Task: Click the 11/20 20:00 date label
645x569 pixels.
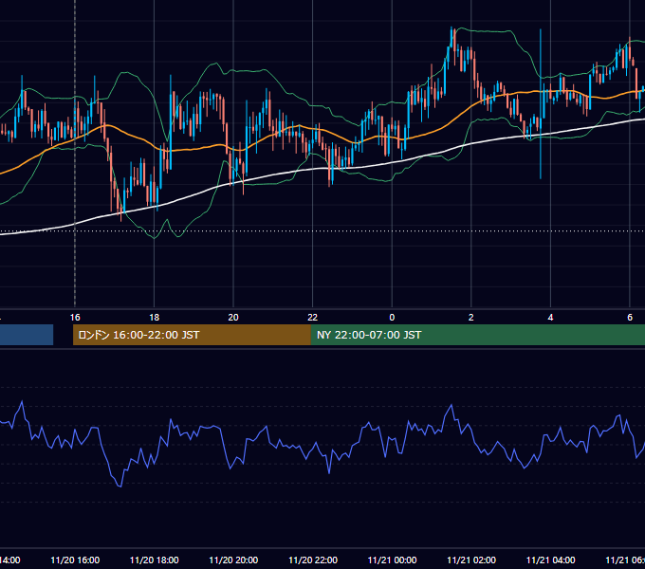Action: (x=233, y=560)
